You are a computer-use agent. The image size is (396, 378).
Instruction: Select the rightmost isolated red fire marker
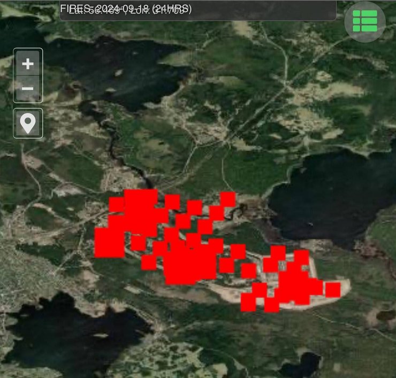coord(333,290)
